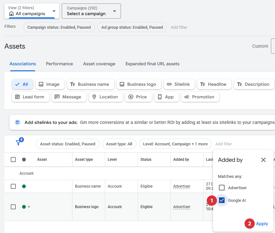The image size is (275, 233).
Task: Open the Asset coverage tab
Action: point(99,64)
